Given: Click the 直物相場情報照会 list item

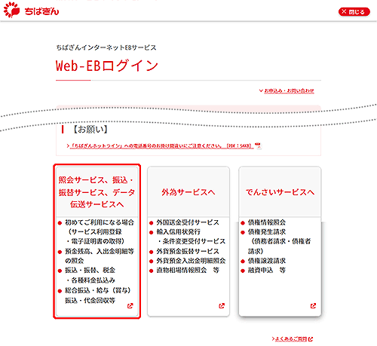Looking at the screenshot, I should pos(188,271).
